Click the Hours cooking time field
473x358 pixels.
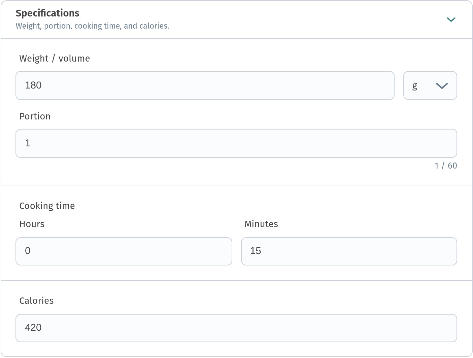124,251
